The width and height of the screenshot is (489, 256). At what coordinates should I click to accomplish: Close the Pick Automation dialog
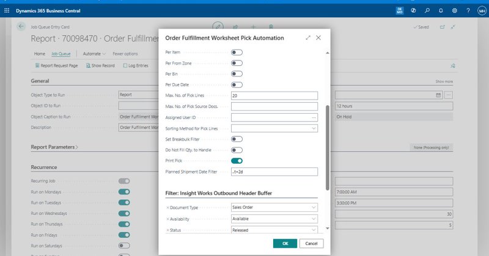click(318, 38)
